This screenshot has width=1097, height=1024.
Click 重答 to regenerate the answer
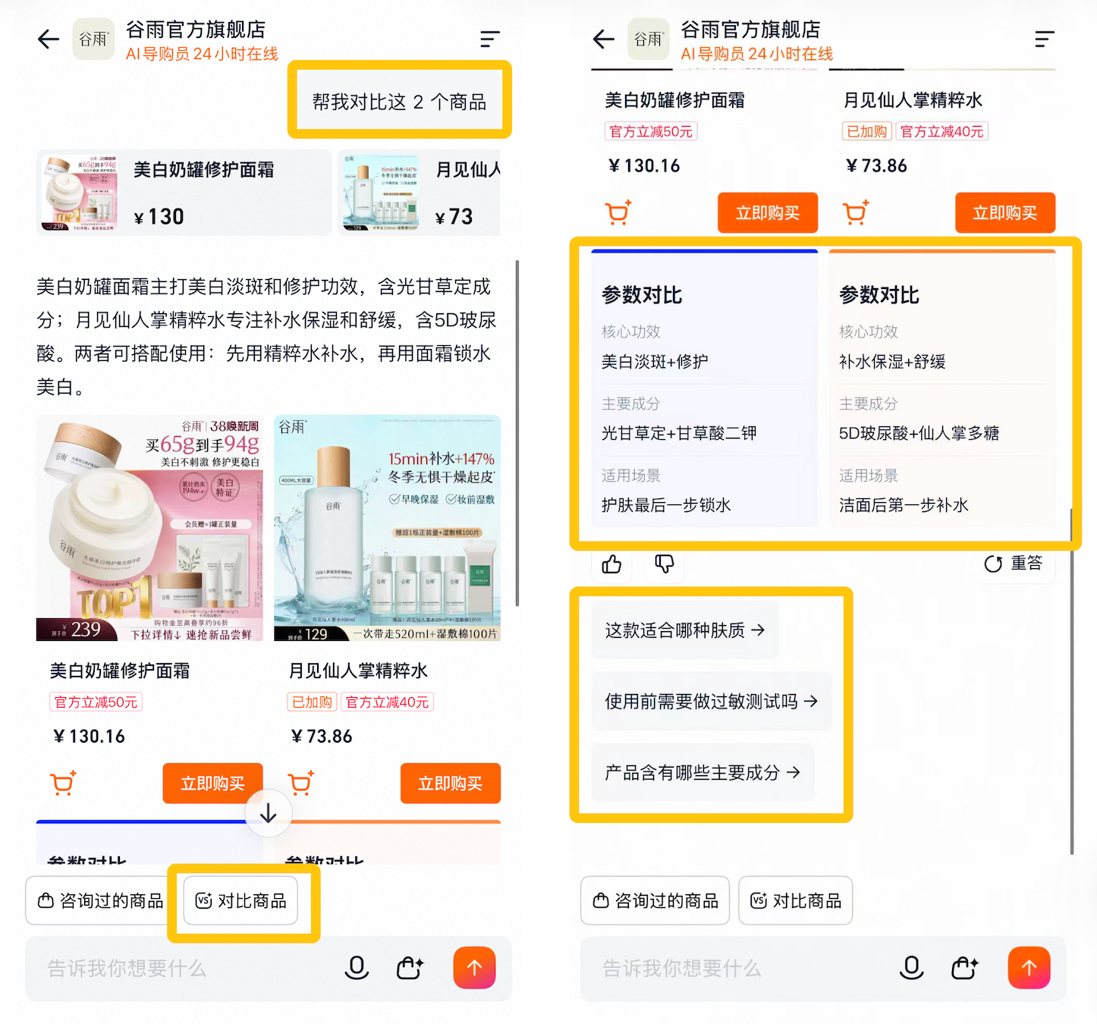pyautogui.click(x=1014, y=564)
